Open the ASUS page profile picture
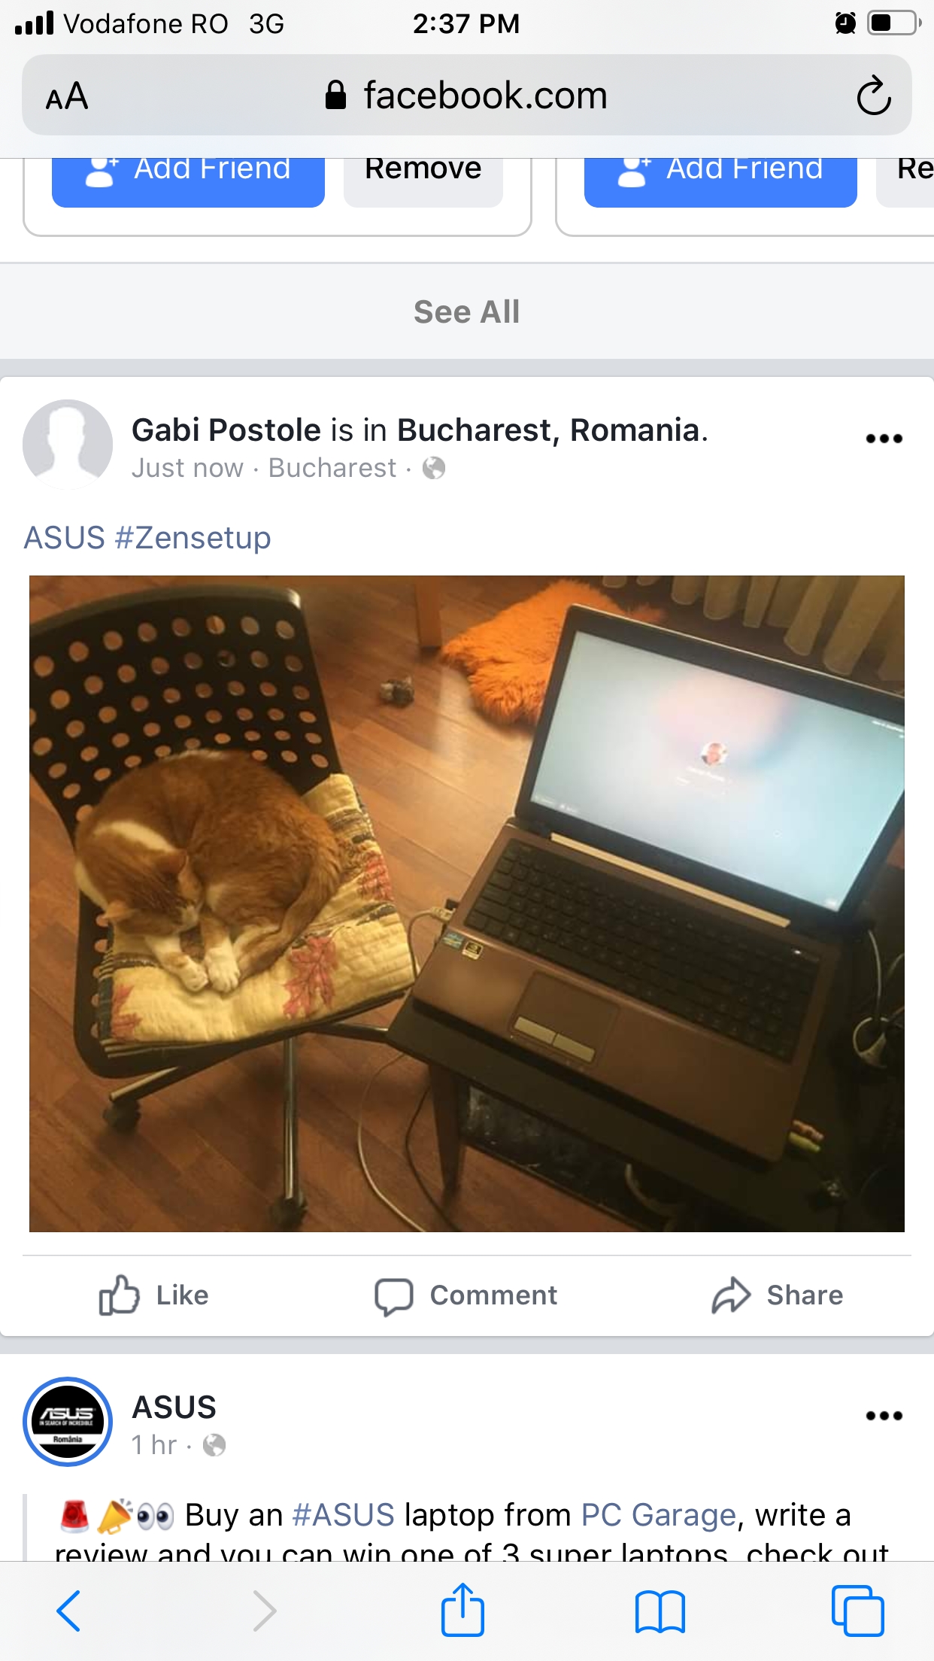Image resolution: width=934 pixels, height=1661 pixels. [x=68, y=1422]
